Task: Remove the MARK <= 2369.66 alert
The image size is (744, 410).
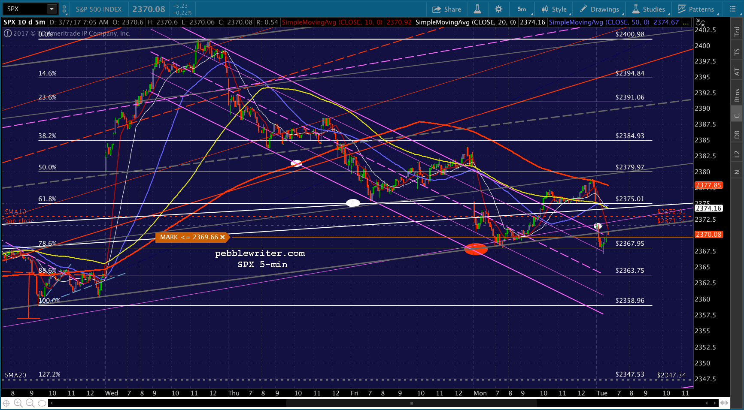Action: (222, 237)
